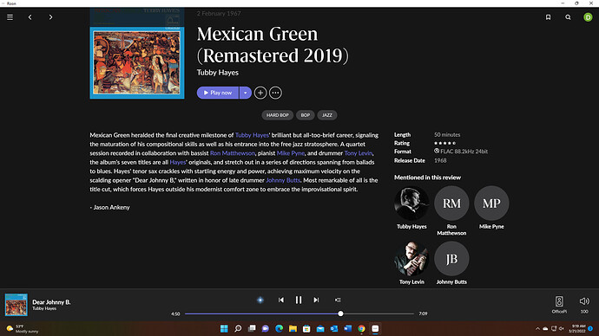Open Tubby Hayes artist photo

[411, 203]
